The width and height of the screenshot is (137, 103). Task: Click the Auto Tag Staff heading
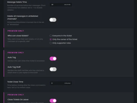point(14,67)
